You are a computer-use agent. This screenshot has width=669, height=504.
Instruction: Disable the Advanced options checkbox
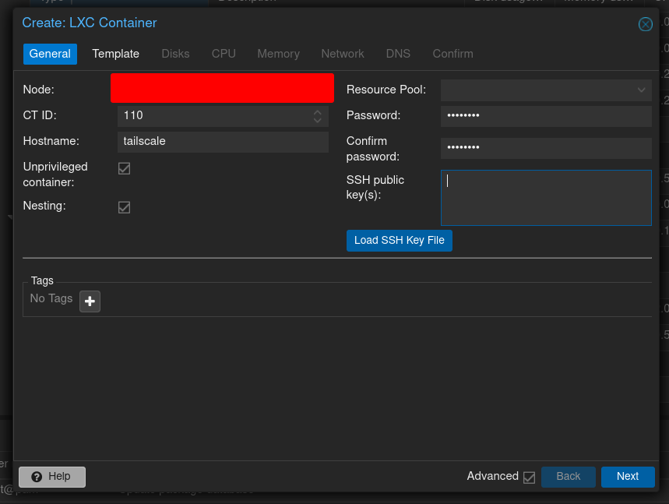tap(530, 477)
